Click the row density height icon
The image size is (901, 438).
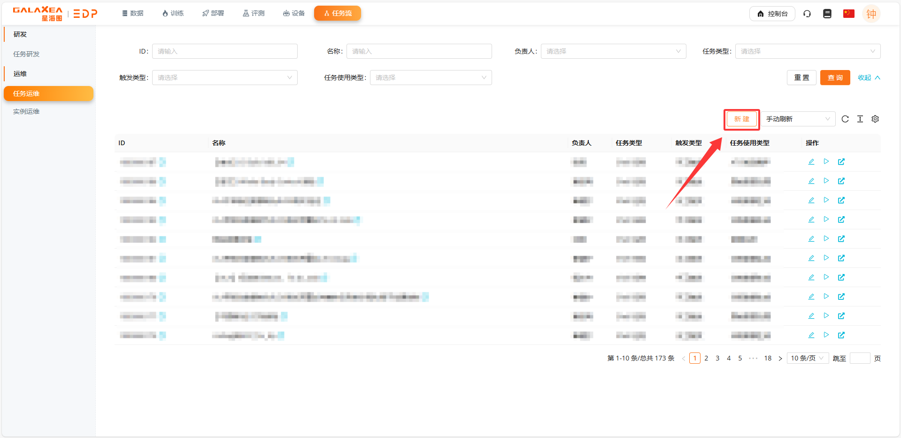point(860,119)
